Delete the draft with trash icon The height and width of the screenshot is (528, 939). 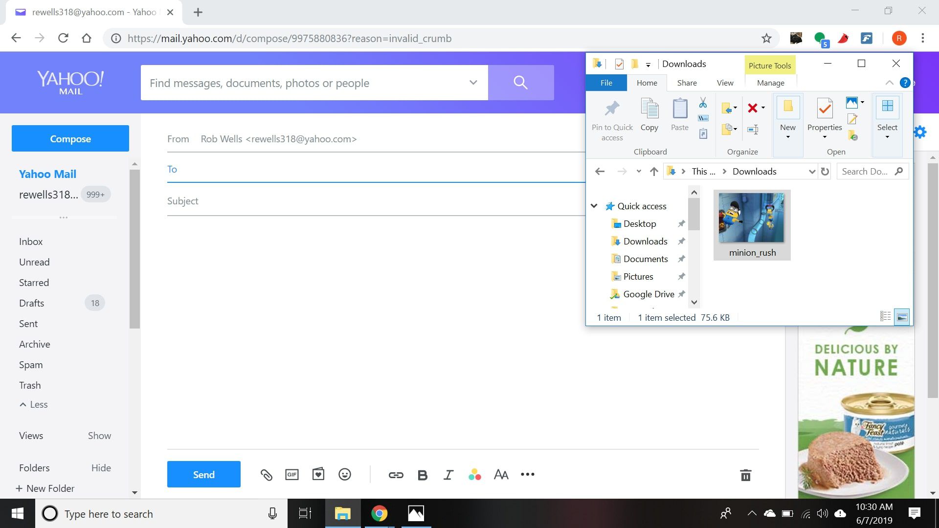745,475
